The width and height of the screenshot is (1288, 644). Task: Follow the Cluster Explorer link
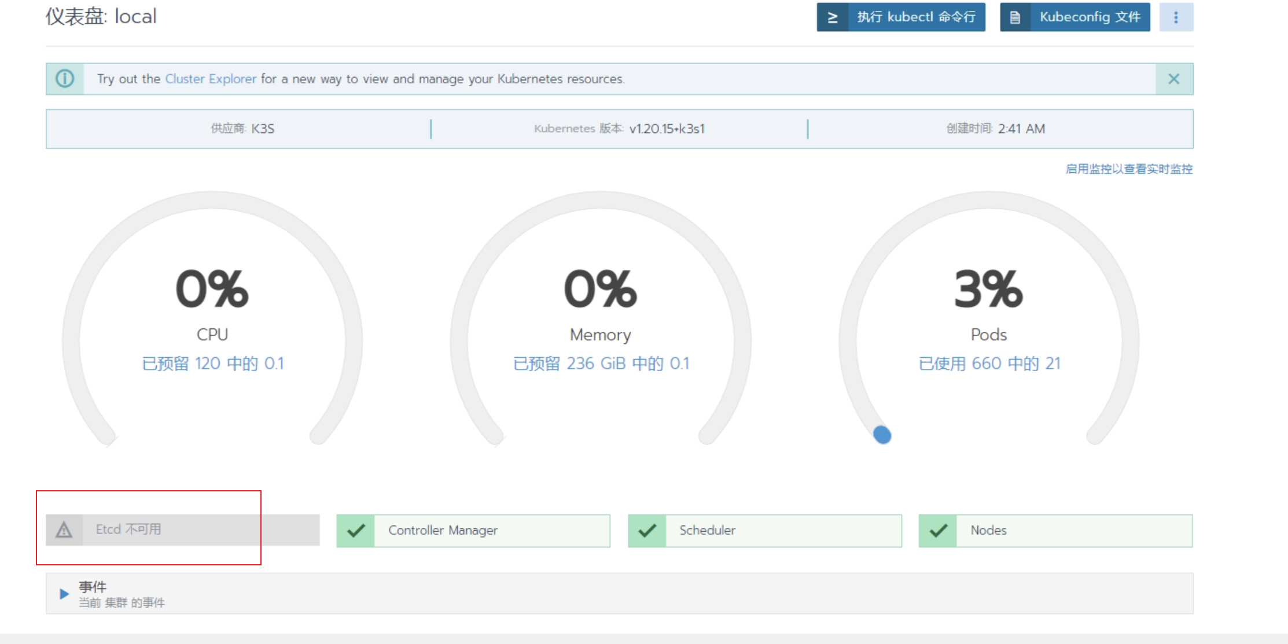pyautogui.click(x=211, y=79)
